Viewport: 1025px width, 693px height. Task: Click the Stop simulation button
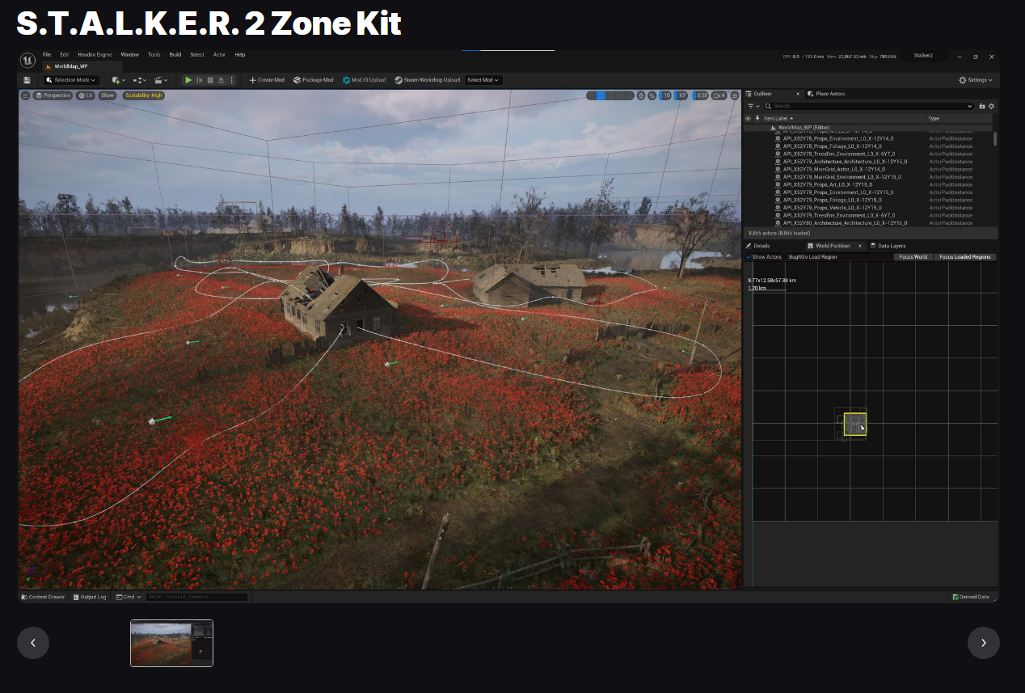(210, 80)
